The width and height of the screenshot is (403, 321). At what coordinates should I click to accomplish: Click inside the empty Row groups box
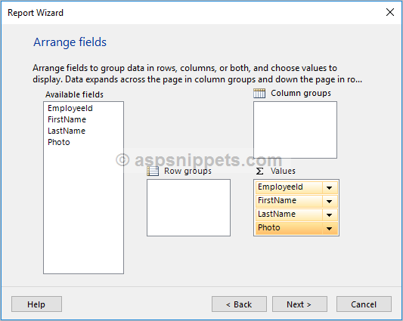[188, 208]
